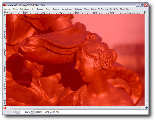Open the Script-Fu menu
Screen dimensions: 156x122
tap(114, 9)
